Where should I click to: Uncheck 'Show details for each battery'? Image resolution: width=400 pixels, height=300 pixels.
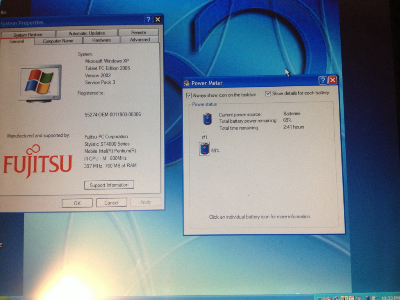pos(268,93)
